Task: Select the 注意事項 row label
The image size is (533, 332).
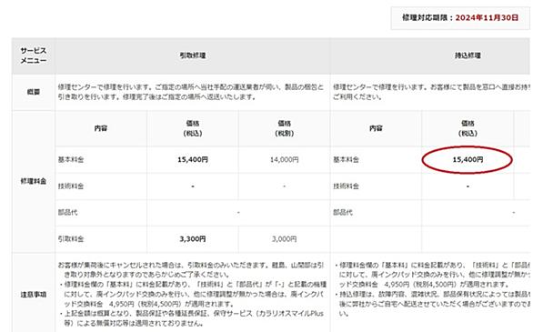Action: point(34,295)
